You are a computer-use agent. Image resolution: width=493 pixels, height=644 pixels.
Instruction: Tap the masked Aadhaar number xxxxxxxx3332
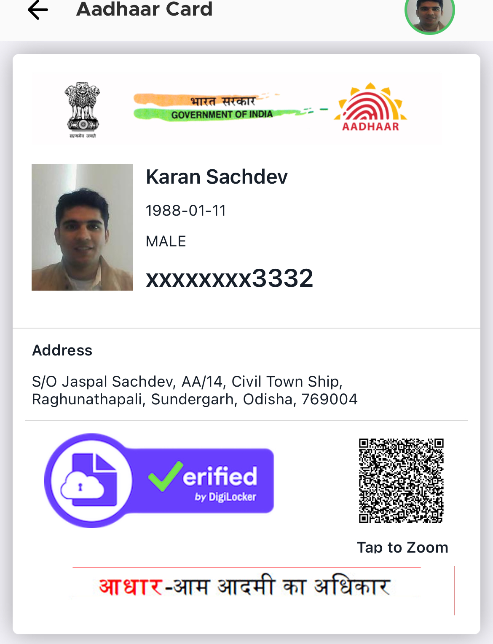pos(230,278)
